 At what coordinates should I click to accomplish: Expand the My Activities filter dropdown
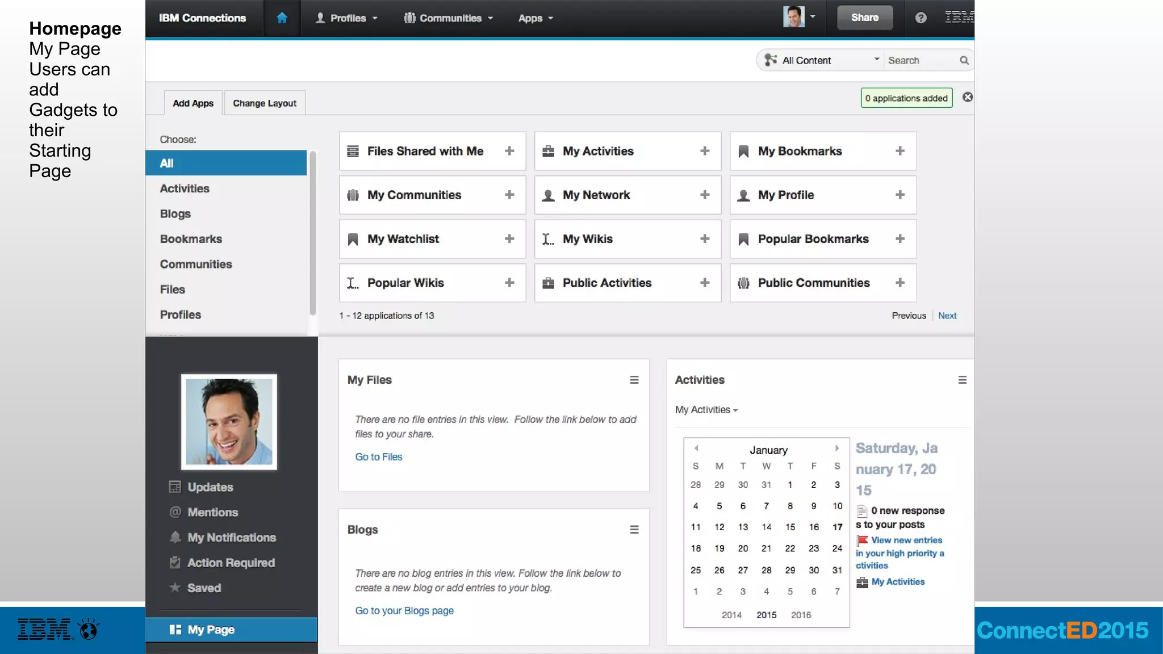coord(706,410)
